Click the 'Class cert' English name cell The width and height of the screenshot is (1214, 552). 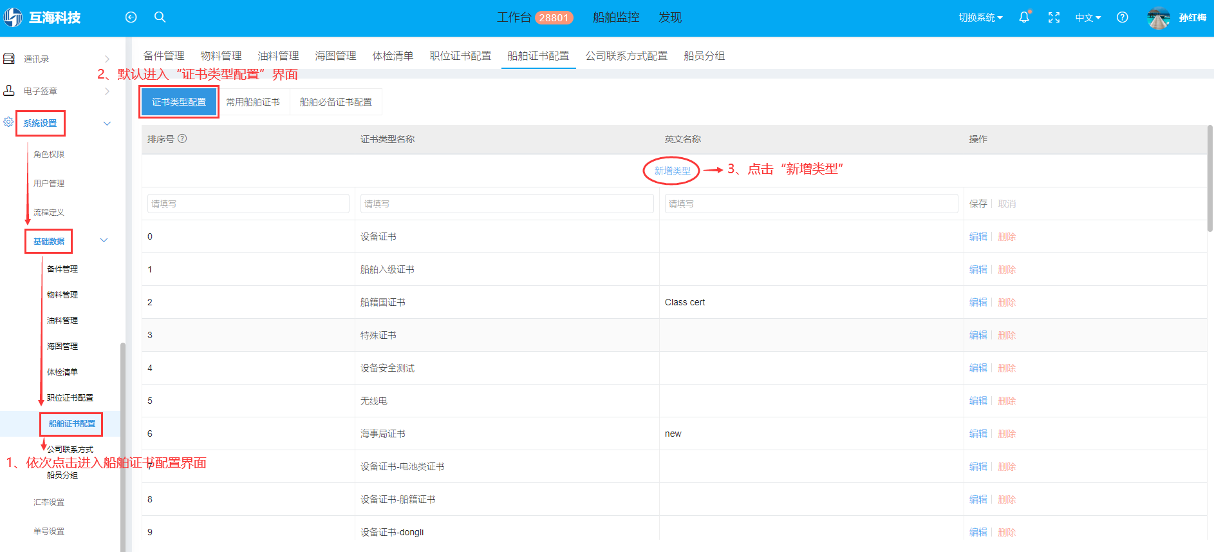click(685, 302)
